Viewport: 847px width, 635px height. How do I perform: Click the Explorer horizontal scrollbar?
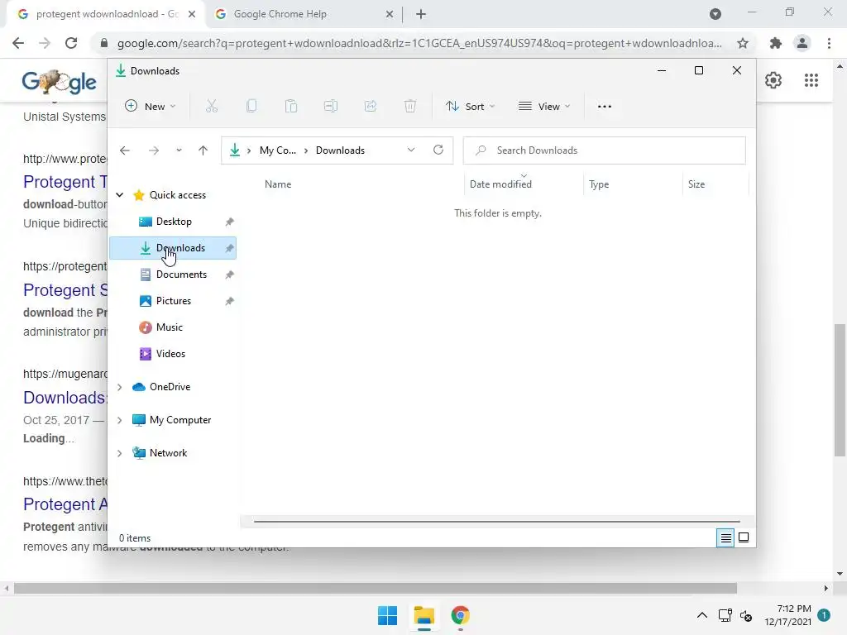pos(496,522)
